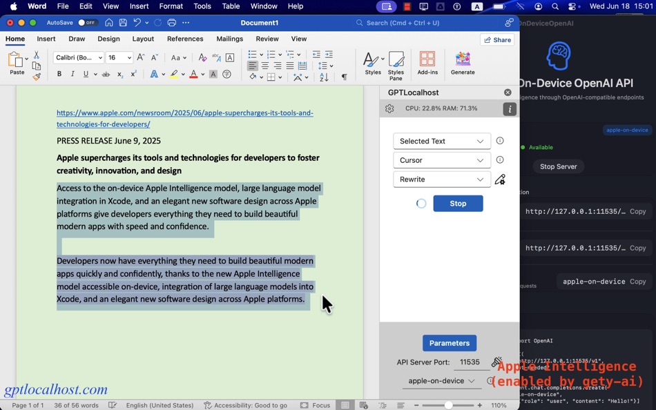Open Add-ins from the ribbon
Screen dimensions: 656x410
click(x=427, y=64)
